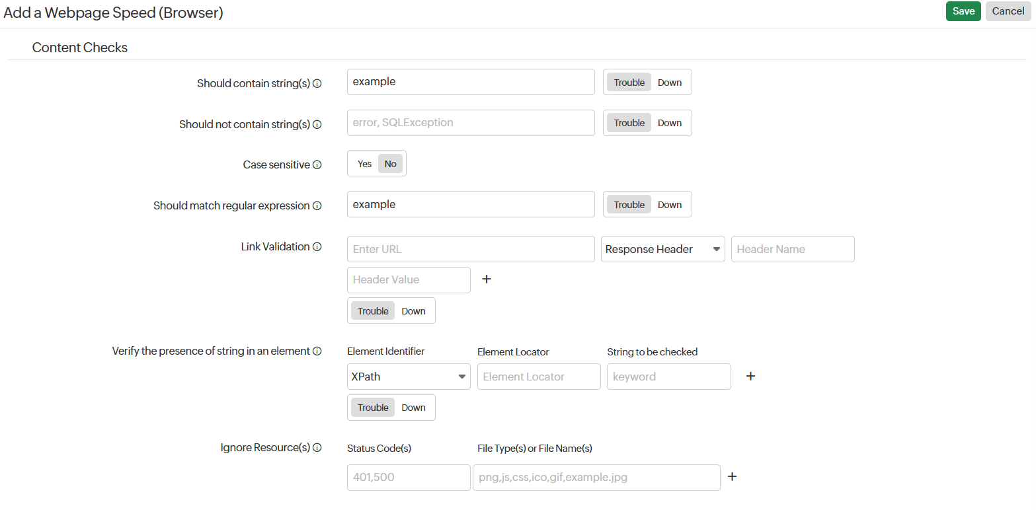The width and height of the screenshot is (1036, 510).
Task: Save the webpage speed monitor
Action: click(x=963, y=11)
